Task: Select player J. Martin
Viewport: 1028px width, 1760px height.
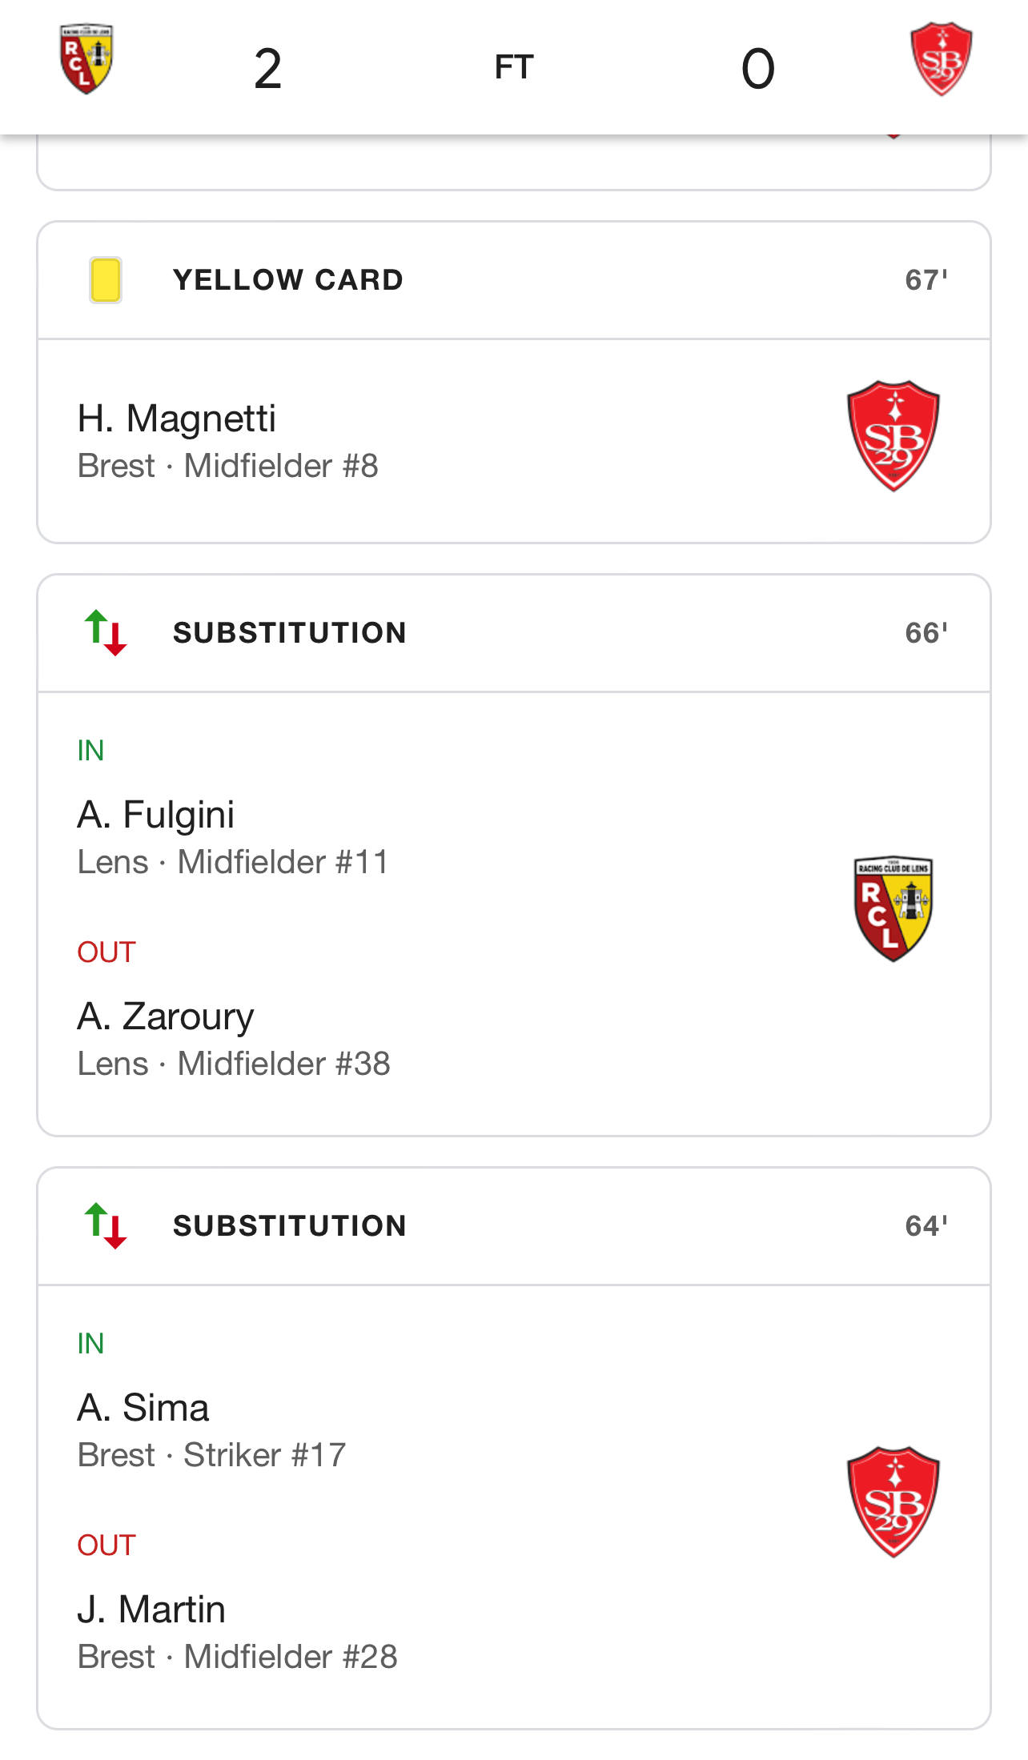Action: click(151, 1610)
